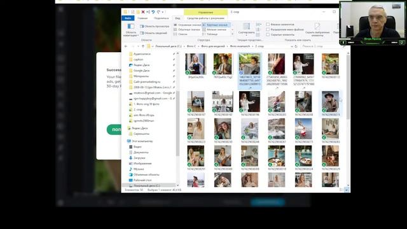Select thumbnail of woman in dark dress
407x229 pixels.
tap(196, 64)
